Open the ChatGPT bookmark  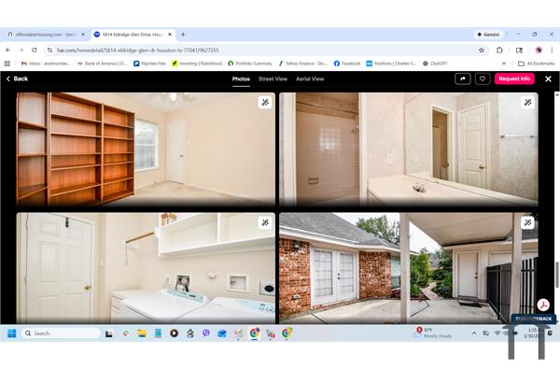pyautogui.click(x=435, y=64)
